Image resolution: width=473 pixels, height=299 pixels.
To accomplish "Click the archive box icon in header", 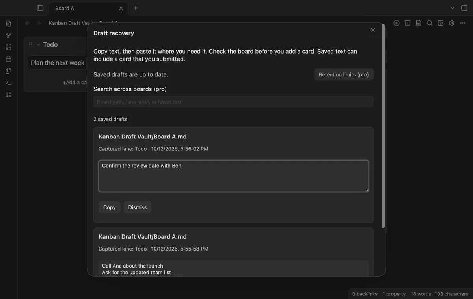I will 408,23.
